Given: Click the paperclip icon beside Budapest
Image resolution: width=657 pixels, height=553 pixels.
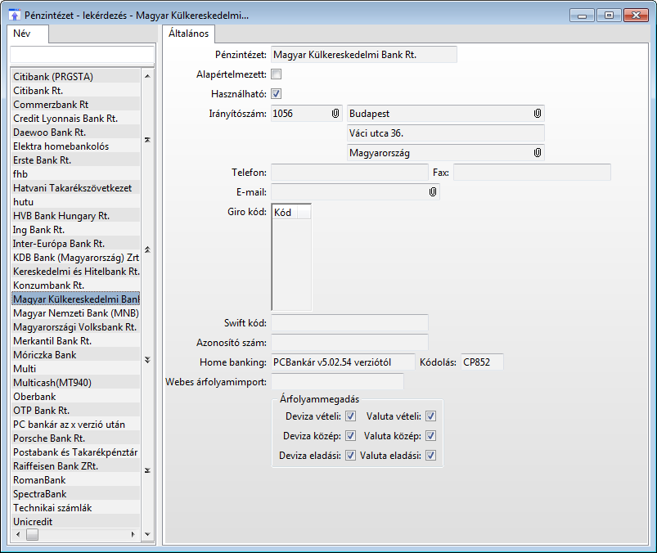Looking at the screenshot, I should tap(538, 113).
